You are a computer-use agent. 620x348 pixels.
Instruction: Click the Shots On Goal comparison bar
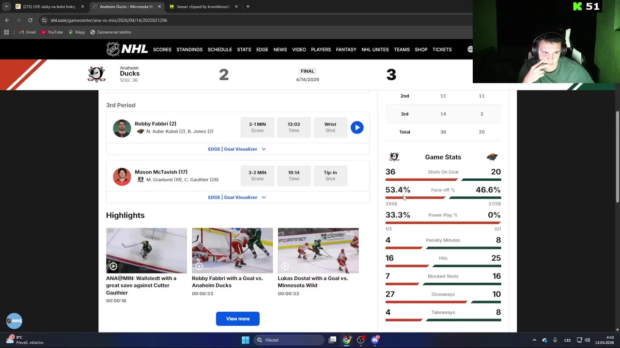[x=443, y=180]
